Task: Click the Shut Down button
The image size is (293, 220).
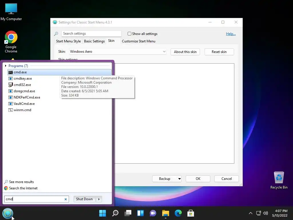Action: click(84, 199)
